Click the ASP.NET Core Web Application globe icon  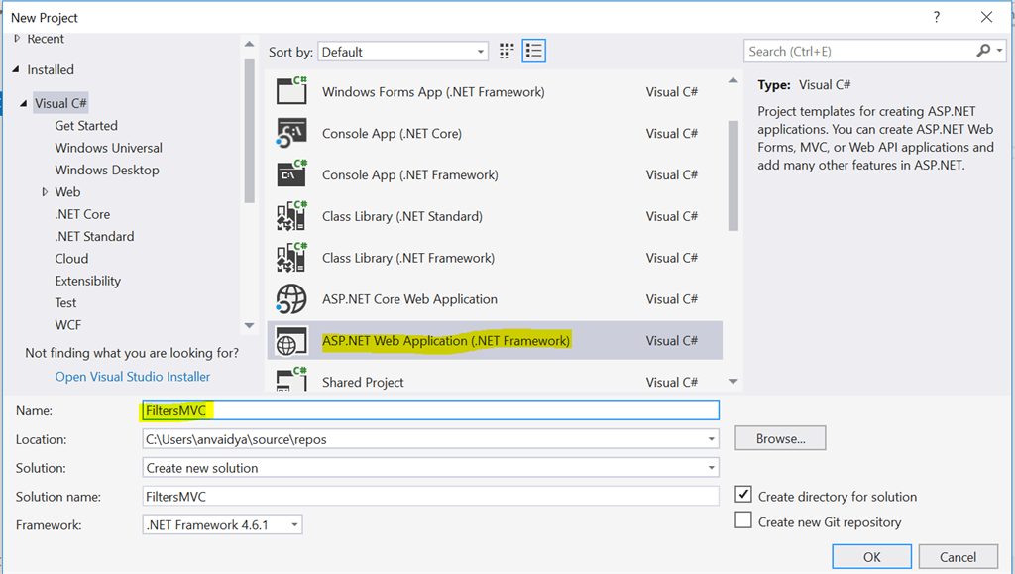[x=292, y=298]
